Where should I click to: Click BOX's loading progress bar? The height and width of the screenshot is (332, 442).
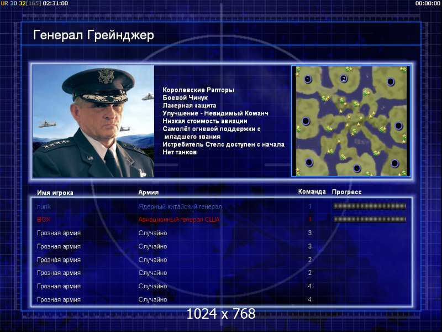pos(370,219)
